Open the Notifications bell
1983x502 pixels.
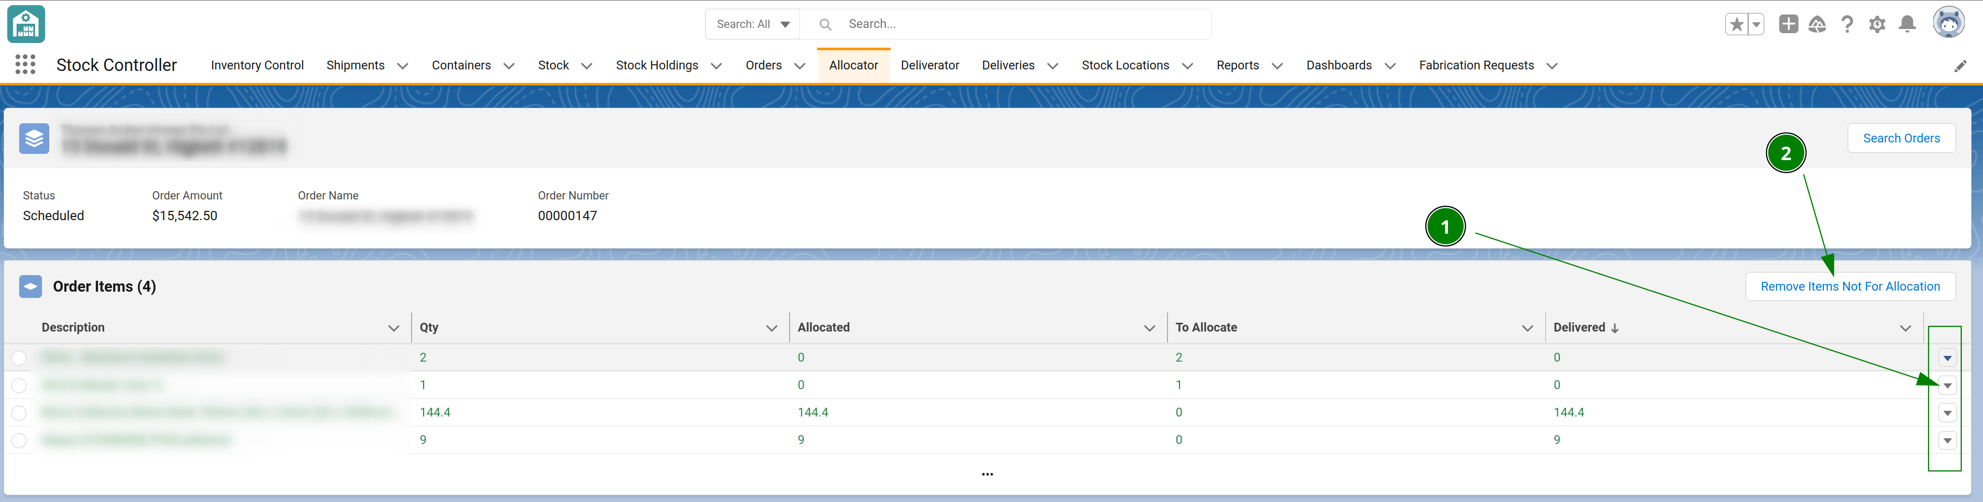[1907, 24]
